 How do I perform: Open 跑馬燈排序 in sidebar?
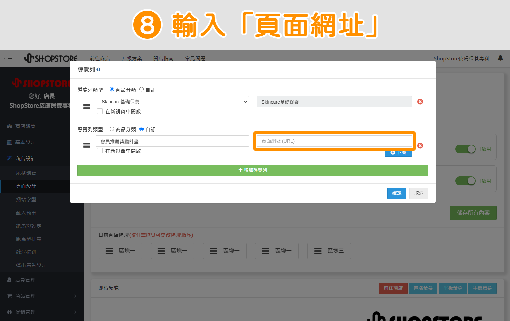coord(29,239)
